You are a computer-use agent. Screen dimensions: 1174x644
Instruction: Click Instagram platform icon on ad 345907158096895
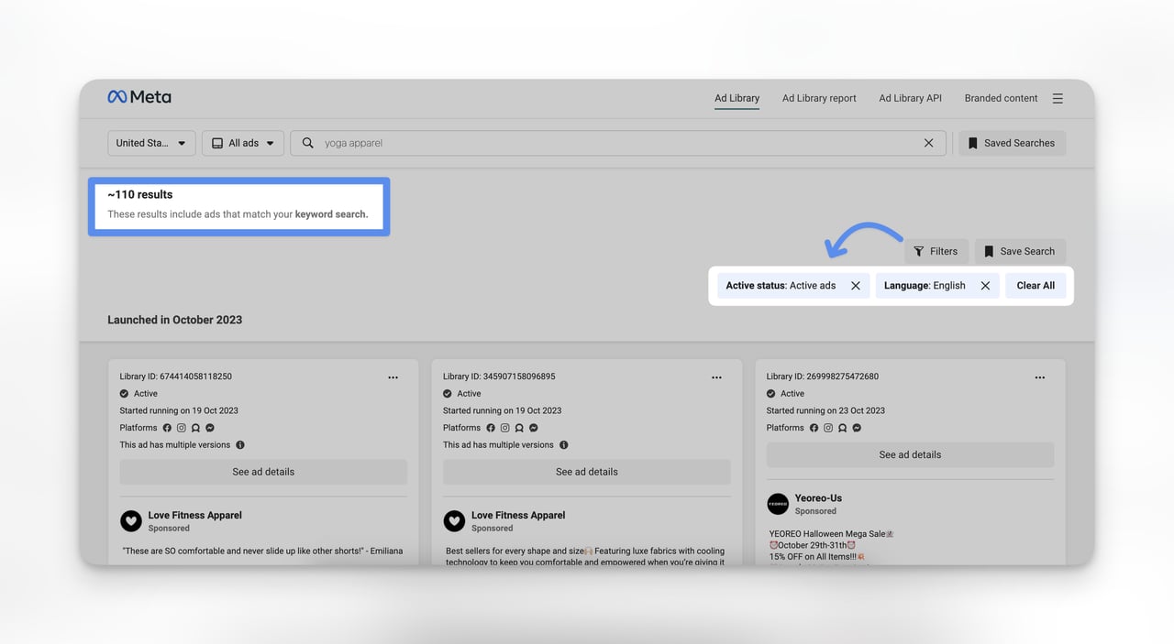pos(504,428)
